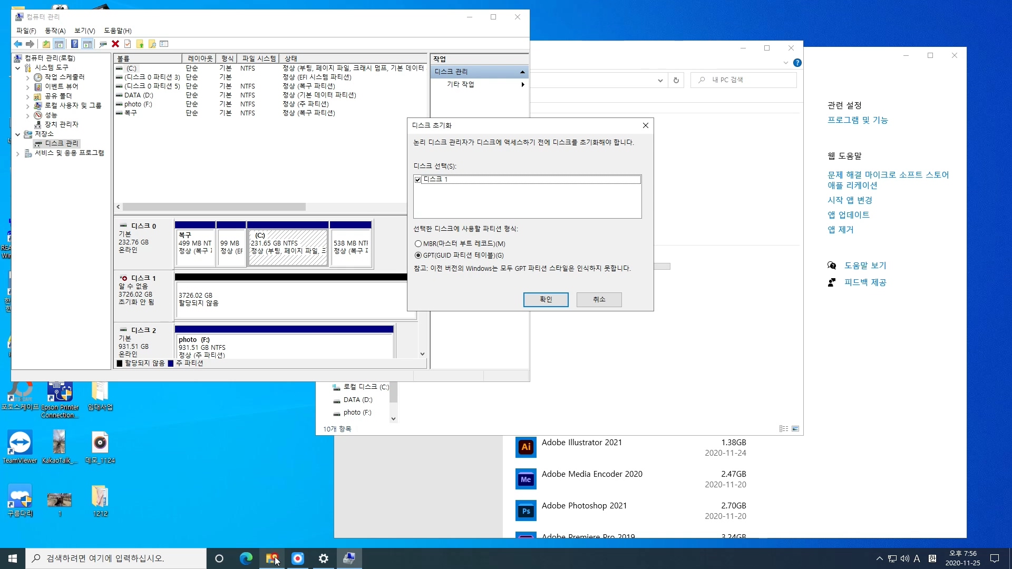Toggle the 디스크 1 checkbox
This screenshot has width=1012, height=569.
pyautogui.click(x=418, y=180)
